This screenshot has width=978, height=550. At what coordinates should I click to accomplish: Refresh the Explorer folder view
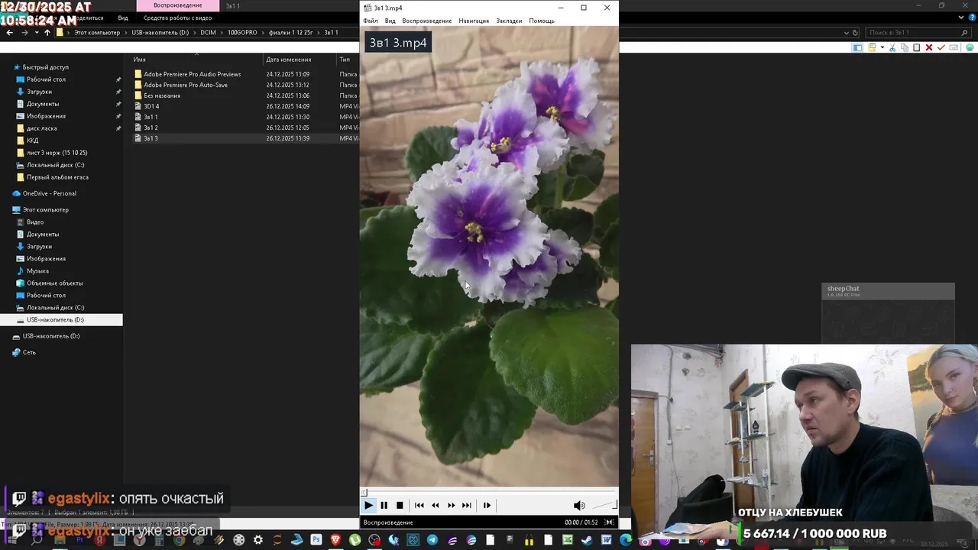pos(855,33)
